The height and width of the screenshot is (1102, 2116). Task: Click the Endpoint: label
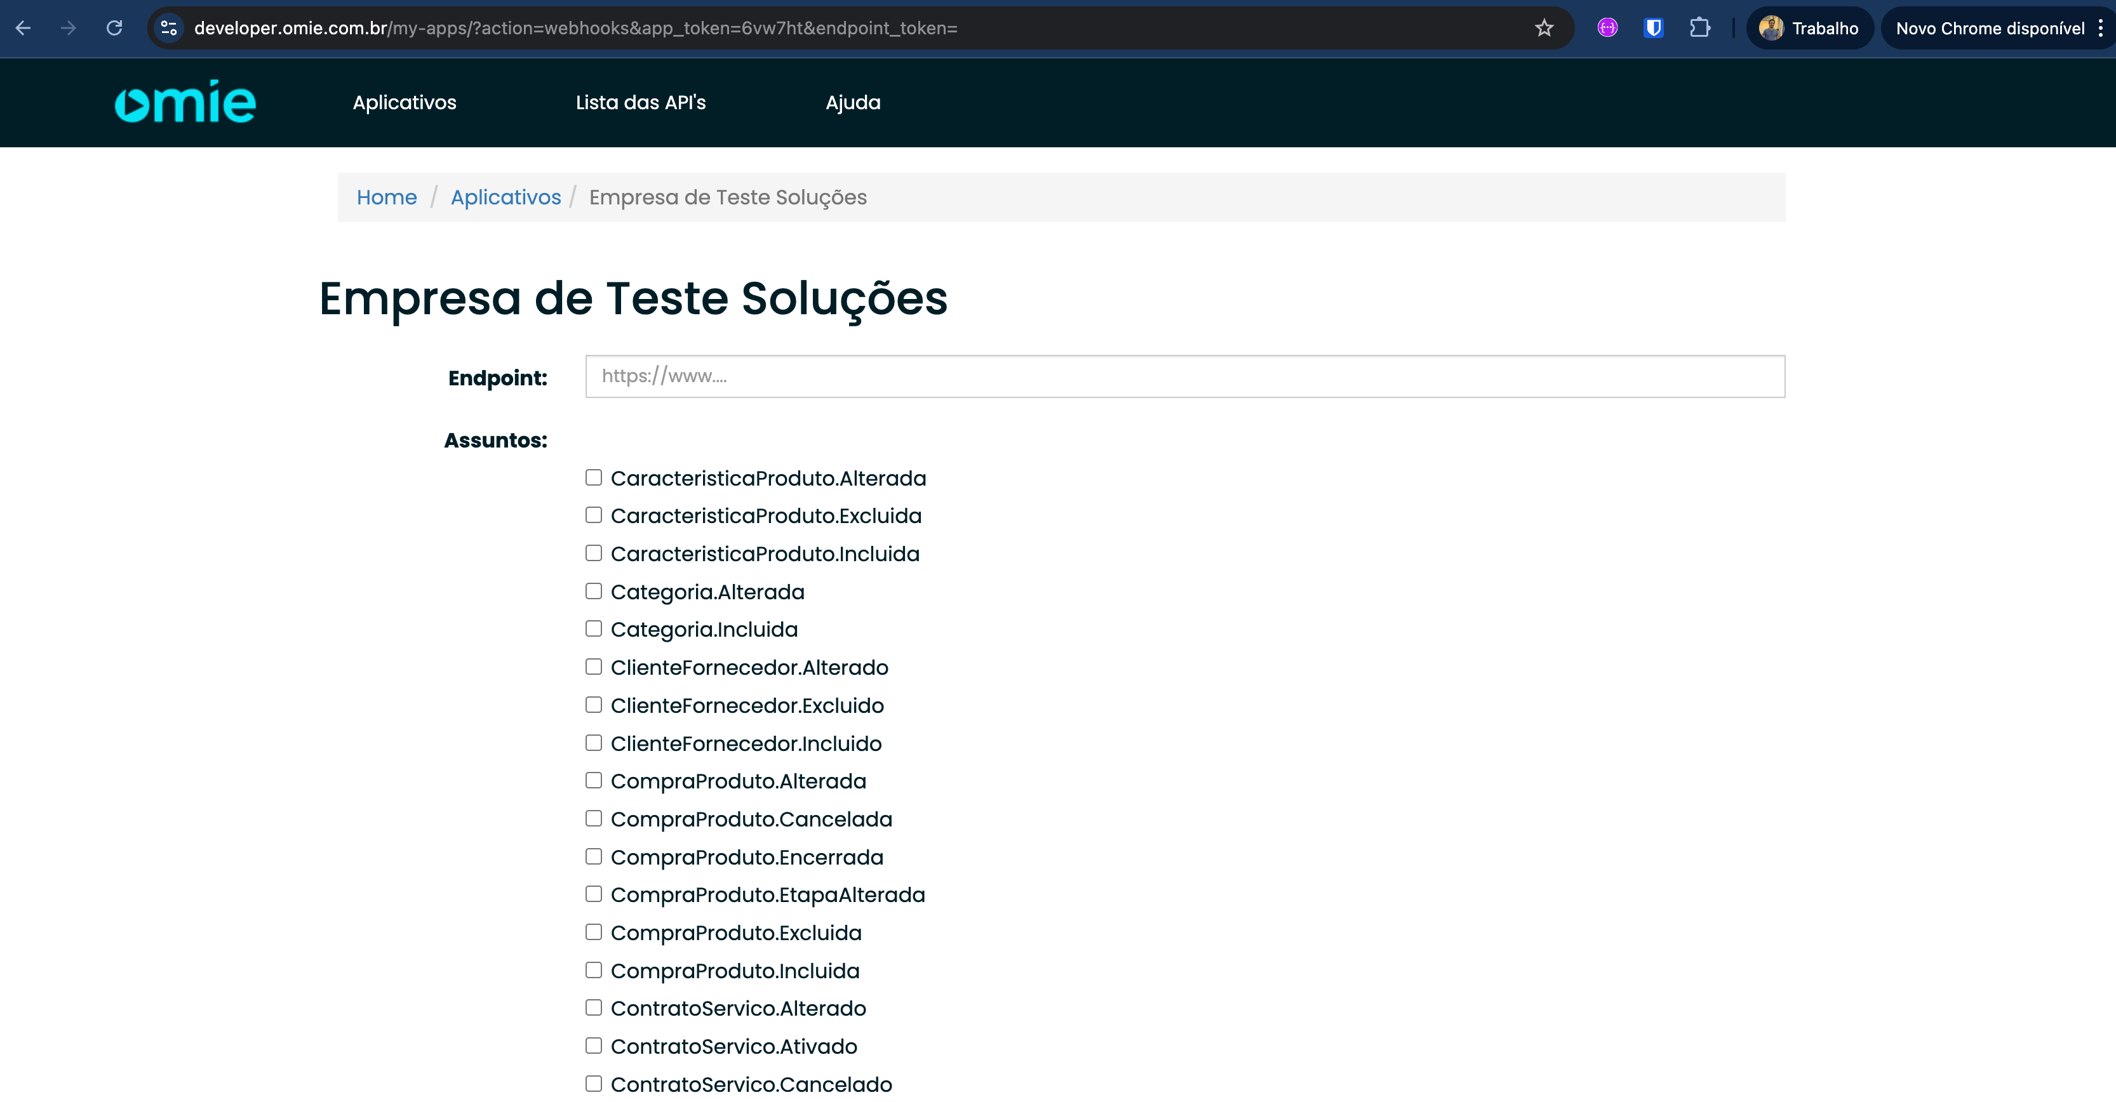pyautogui.click(x=498, y=378)
